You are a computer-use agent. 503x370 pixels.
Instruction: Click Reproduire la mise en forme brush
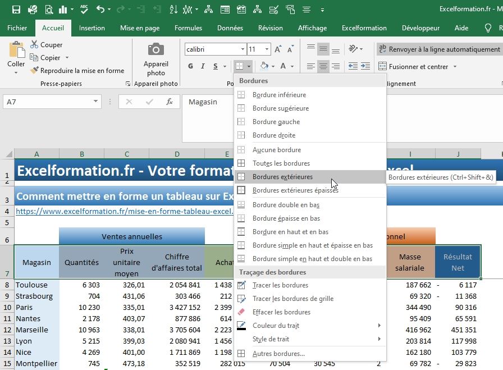point(77,71)
